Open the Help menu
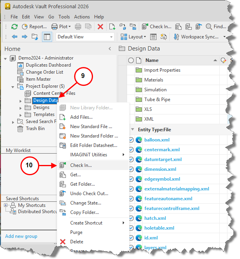 99,17
